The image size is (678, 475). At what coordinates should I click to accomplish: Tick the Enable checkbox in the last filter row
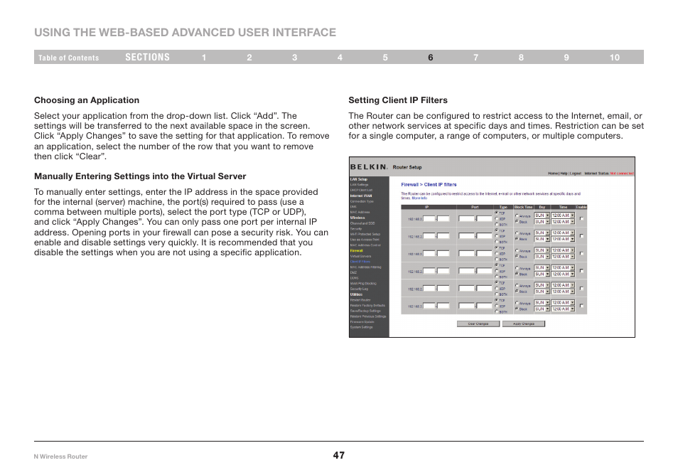pos(581,306)
